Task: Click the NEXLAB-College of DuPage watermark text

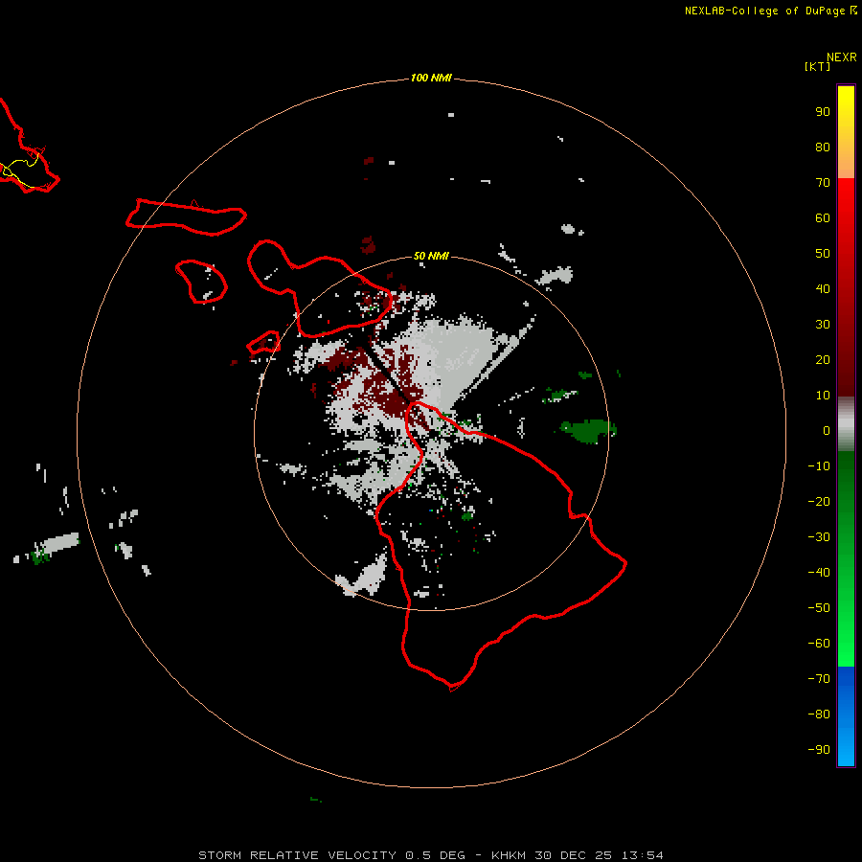Action: tap(765, 11)
